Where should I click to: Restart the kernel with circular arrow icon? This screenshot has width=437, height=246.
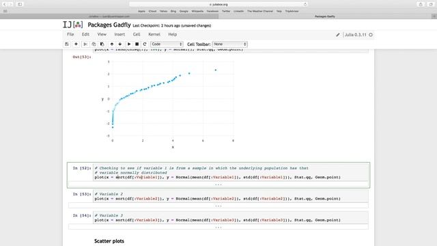[x=145, y=44]
